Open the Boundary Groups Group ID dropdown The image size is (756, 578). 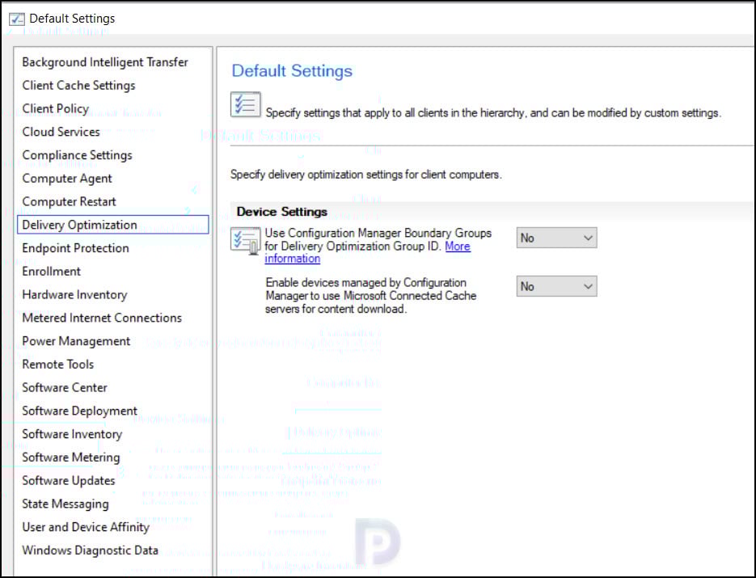point(556,238)
